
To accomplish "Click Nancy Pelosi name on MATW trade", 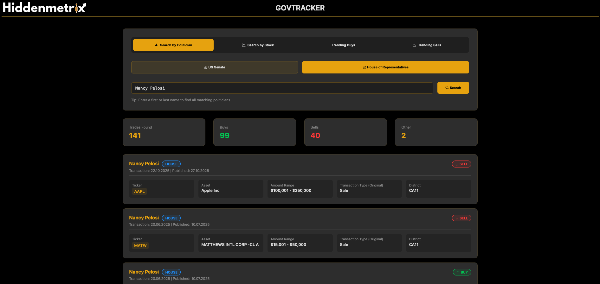I will 144,218.
